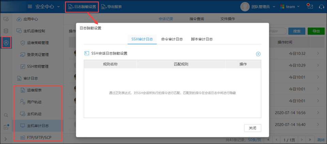
Task: Click the magnifier search icon in left rail
Action: click(x=6, y=115)
